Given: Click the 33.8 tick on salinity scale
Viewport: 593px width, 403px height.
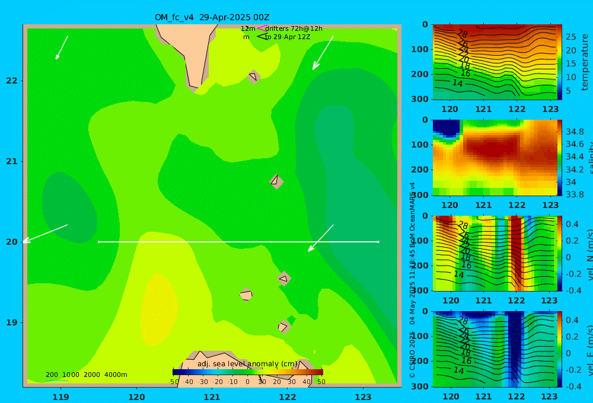Looking at the screenshot, I should (575, 194).
